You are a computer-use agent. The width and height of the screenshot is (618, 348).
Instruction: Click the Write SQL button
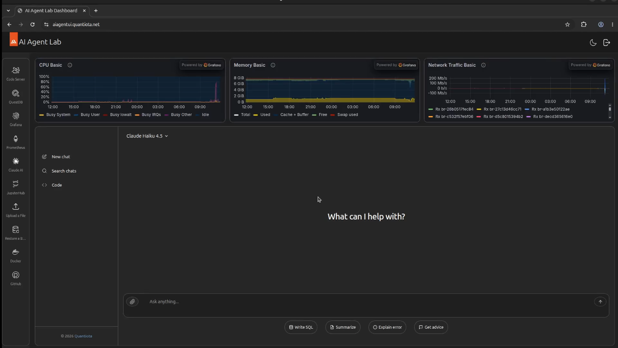(x=301, y=327)
